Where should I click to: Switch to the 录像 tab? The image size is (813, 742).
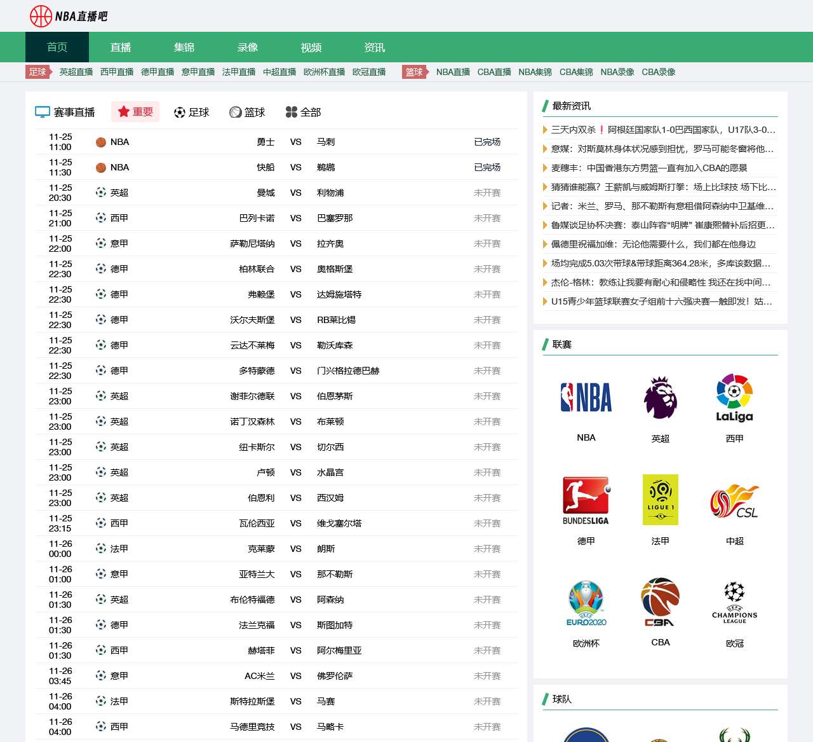[x=247, y=46]
